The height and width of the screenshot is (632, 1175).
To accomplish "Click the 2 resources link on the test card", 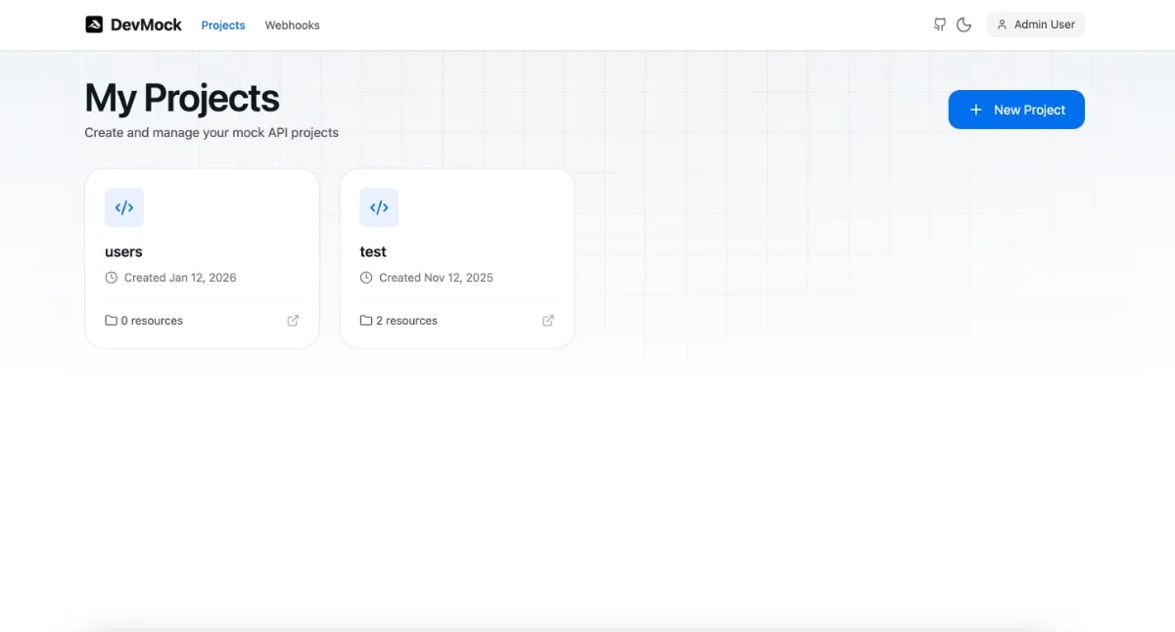I will click(407, 320).
